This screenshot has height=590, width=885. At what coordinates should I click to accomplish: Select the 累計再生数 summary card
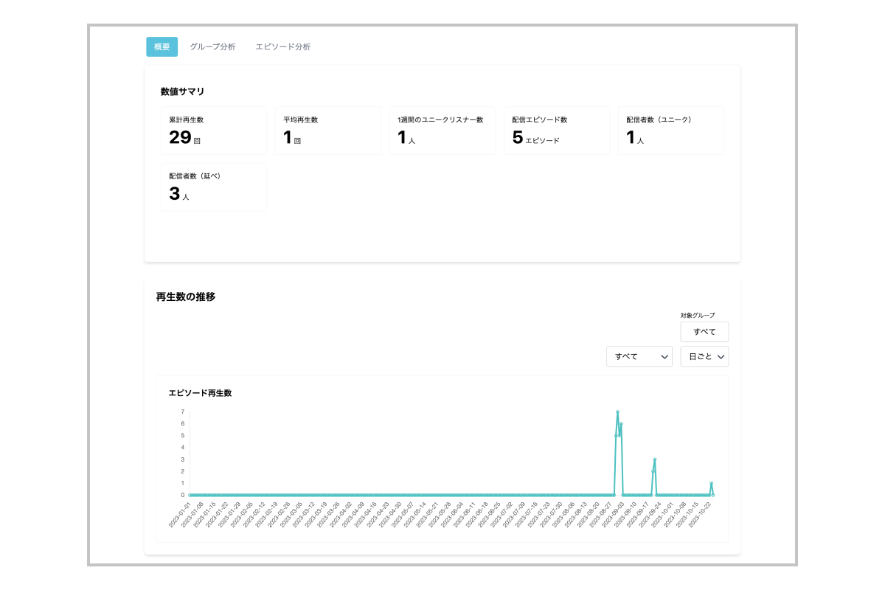[x=214, y=131]
